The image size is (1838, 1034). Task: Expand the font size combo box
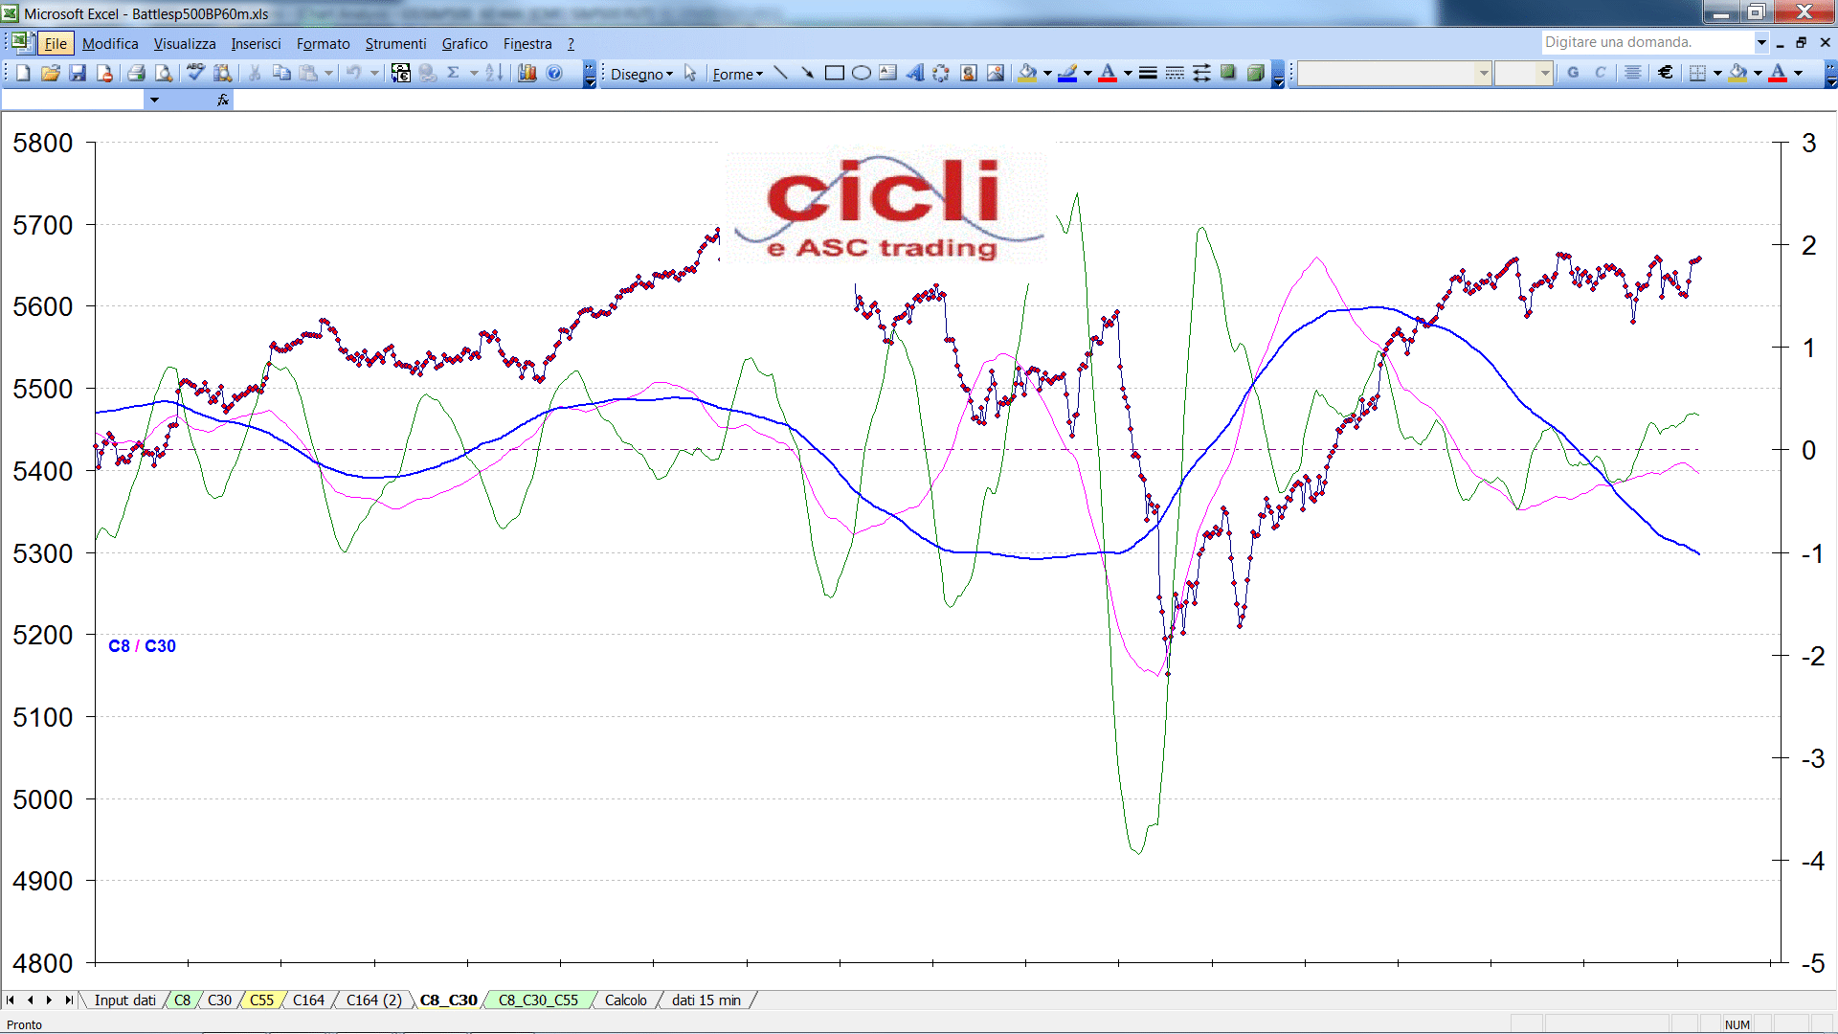coord(1545,73)
